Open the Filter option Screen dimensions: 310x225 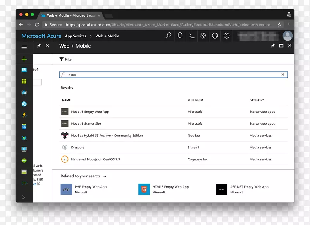[66, 60]
